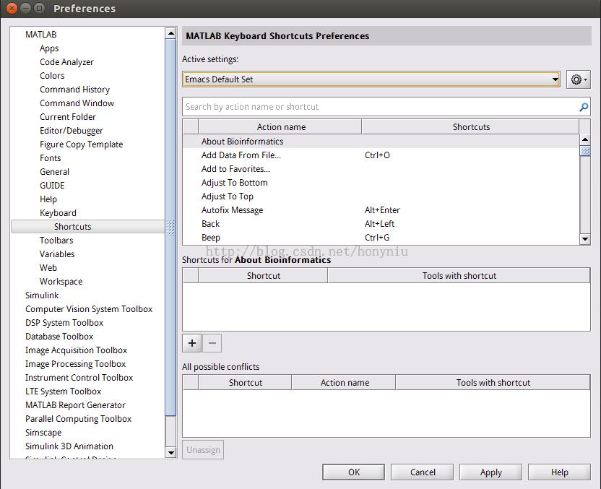Select Workspace preferences

[x=61, y=282]
